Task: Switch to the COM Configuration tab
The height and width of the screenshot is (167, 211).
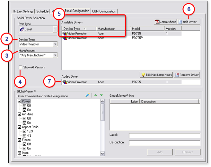Action: coord(104,11)
